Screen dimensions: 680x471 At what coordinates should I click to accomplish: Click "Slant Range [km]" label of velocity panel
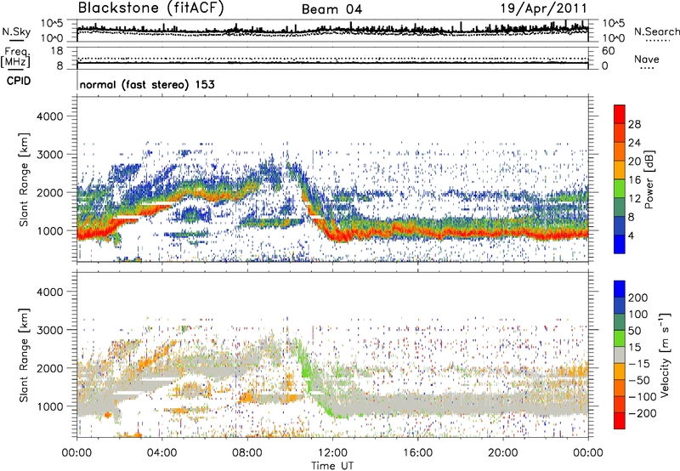click(x=24, y=355)
